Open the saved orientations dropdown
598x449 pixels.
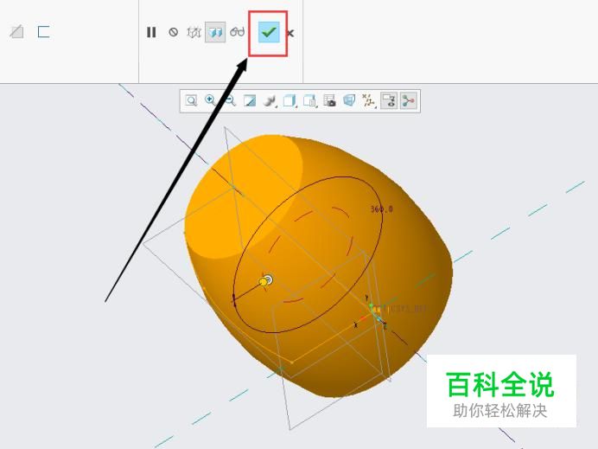pyautogui.click(x=289, y=101)
